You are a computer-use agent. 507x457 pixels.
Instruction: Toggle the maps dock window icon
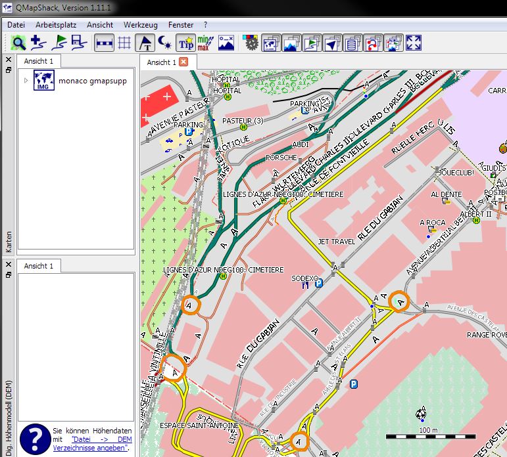click(271, 43)
